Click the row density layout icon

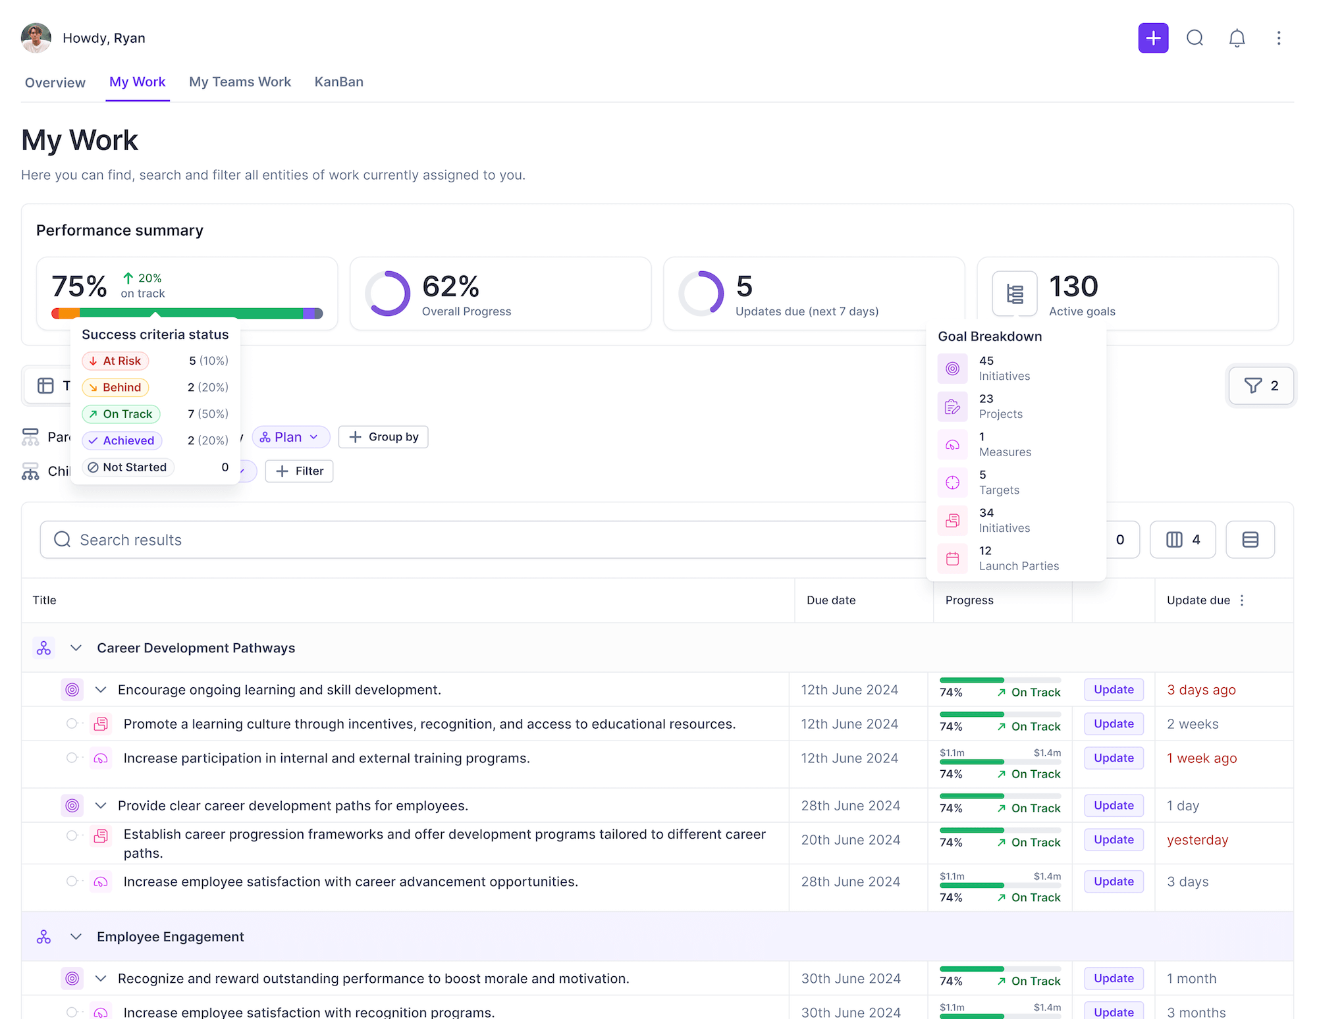[1250, 540]
